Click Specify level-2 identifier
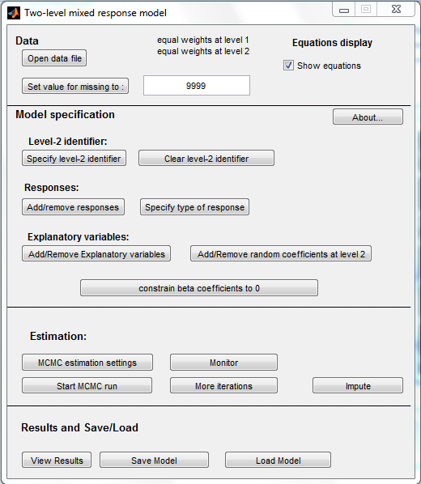This screenshot has width=421, height=484. (74, 159)
